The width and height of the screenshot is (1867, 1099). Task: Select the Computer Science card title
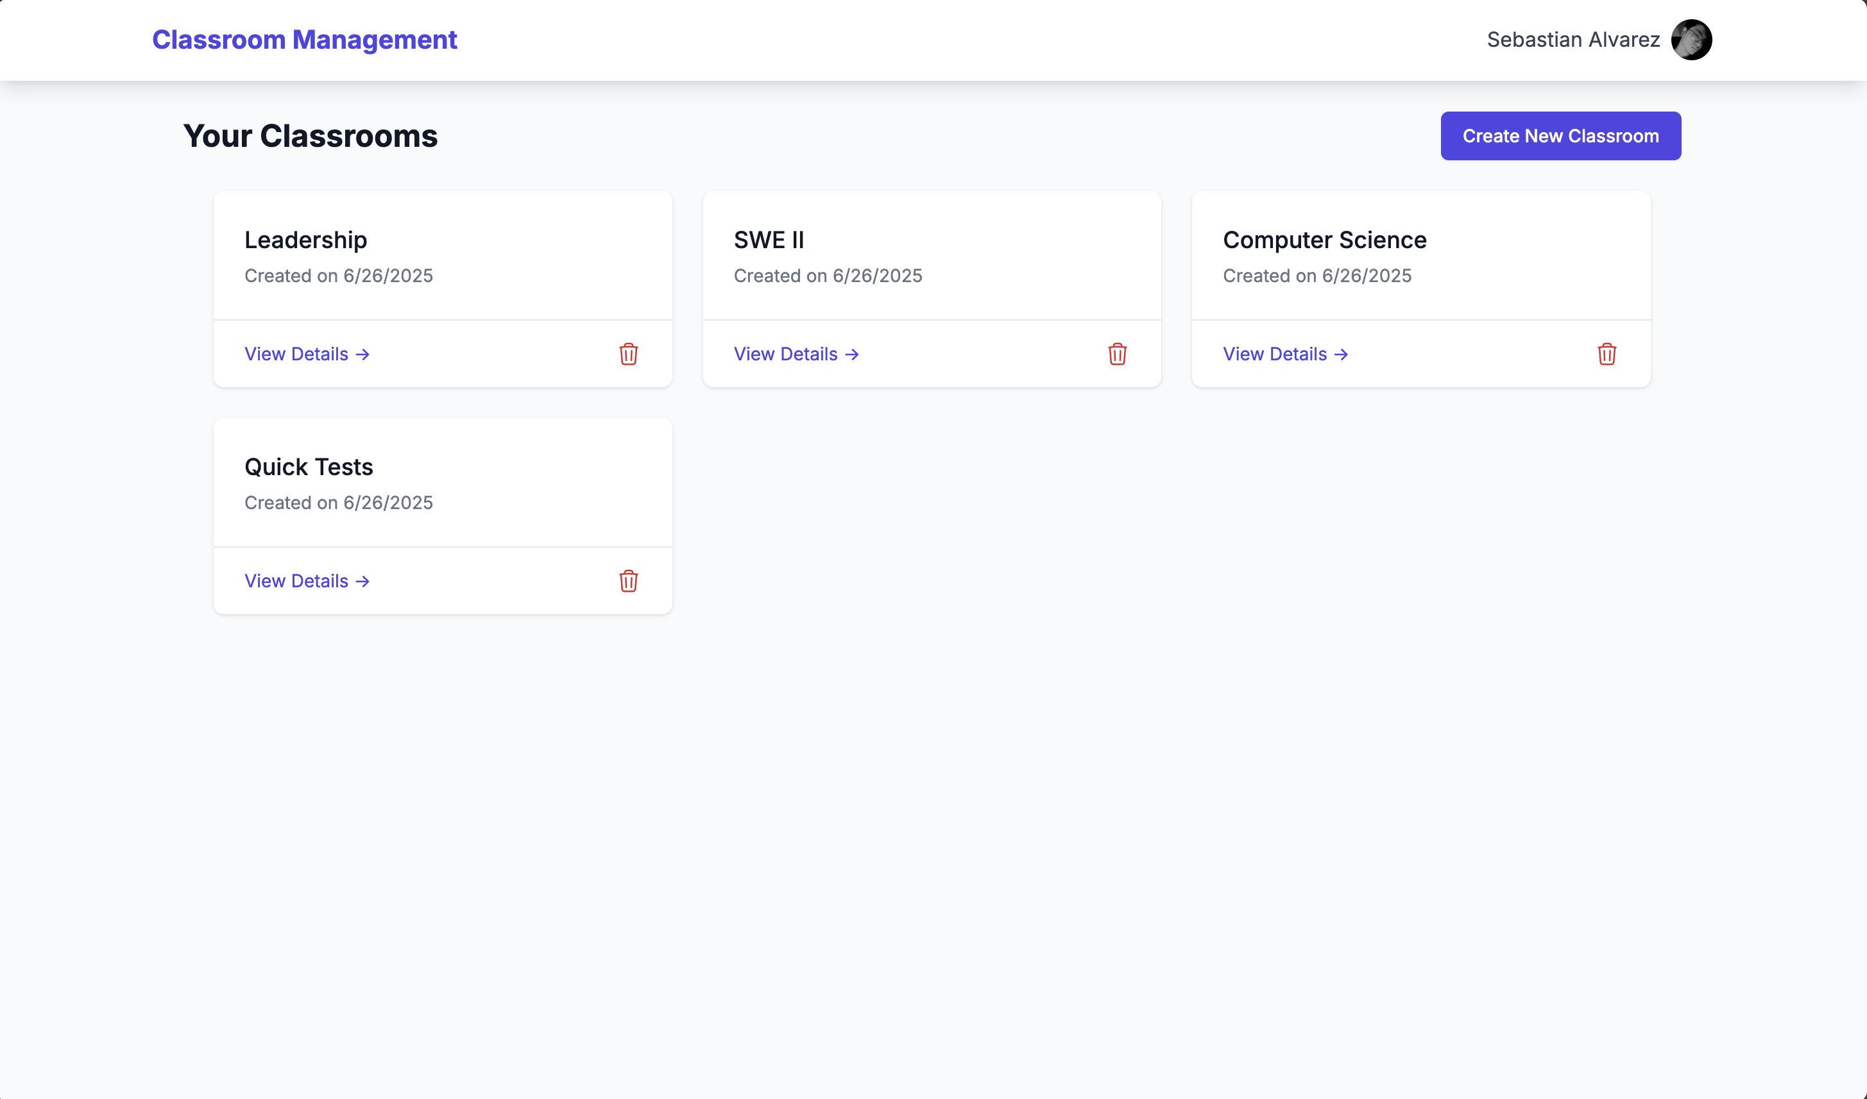(x=1325, y=240)
